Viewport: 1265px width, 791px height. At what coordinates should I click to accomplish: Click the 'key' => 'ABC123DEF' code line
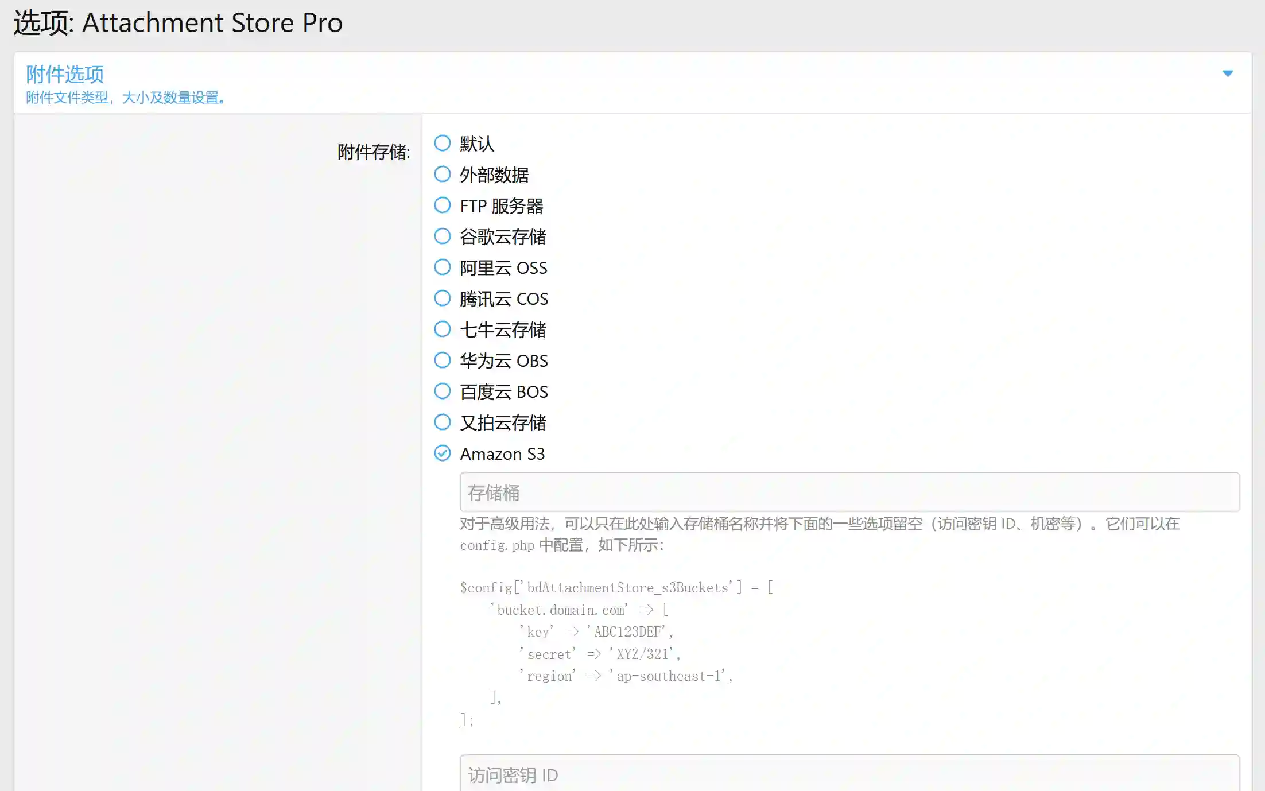[x=596, y=631]
